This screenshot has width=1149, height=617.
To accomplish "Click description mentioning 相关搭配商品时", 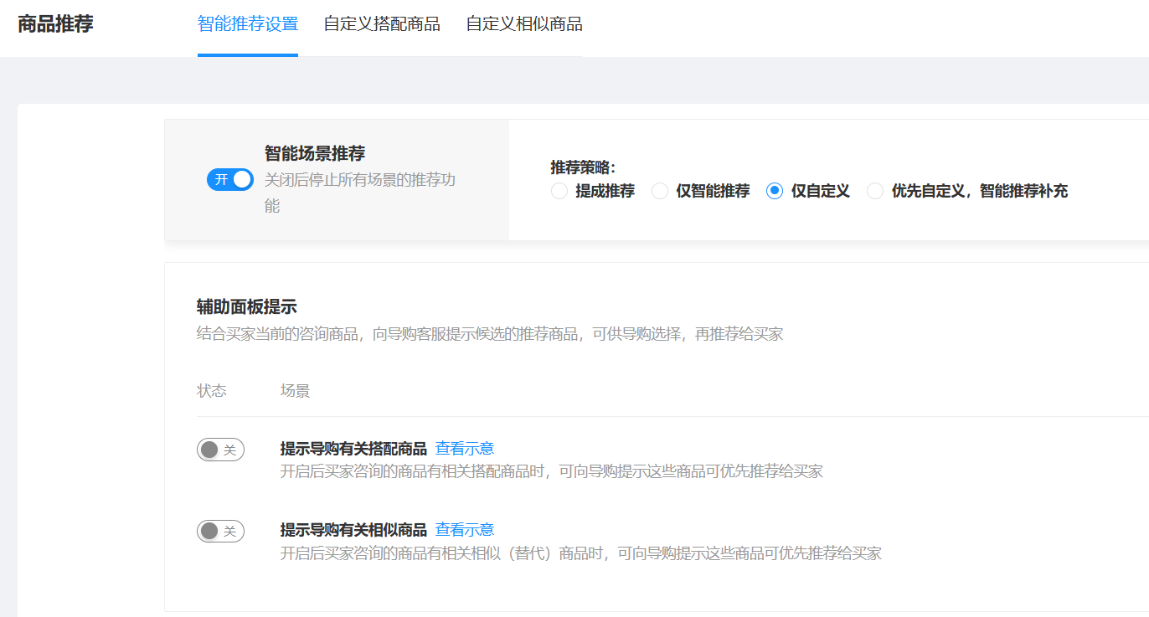I will click(552, 471).
